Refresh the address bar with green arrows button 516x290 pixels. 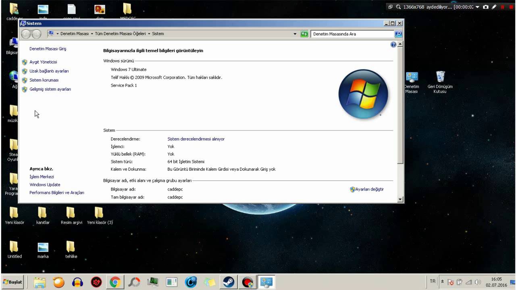click(x=304, y=34)
